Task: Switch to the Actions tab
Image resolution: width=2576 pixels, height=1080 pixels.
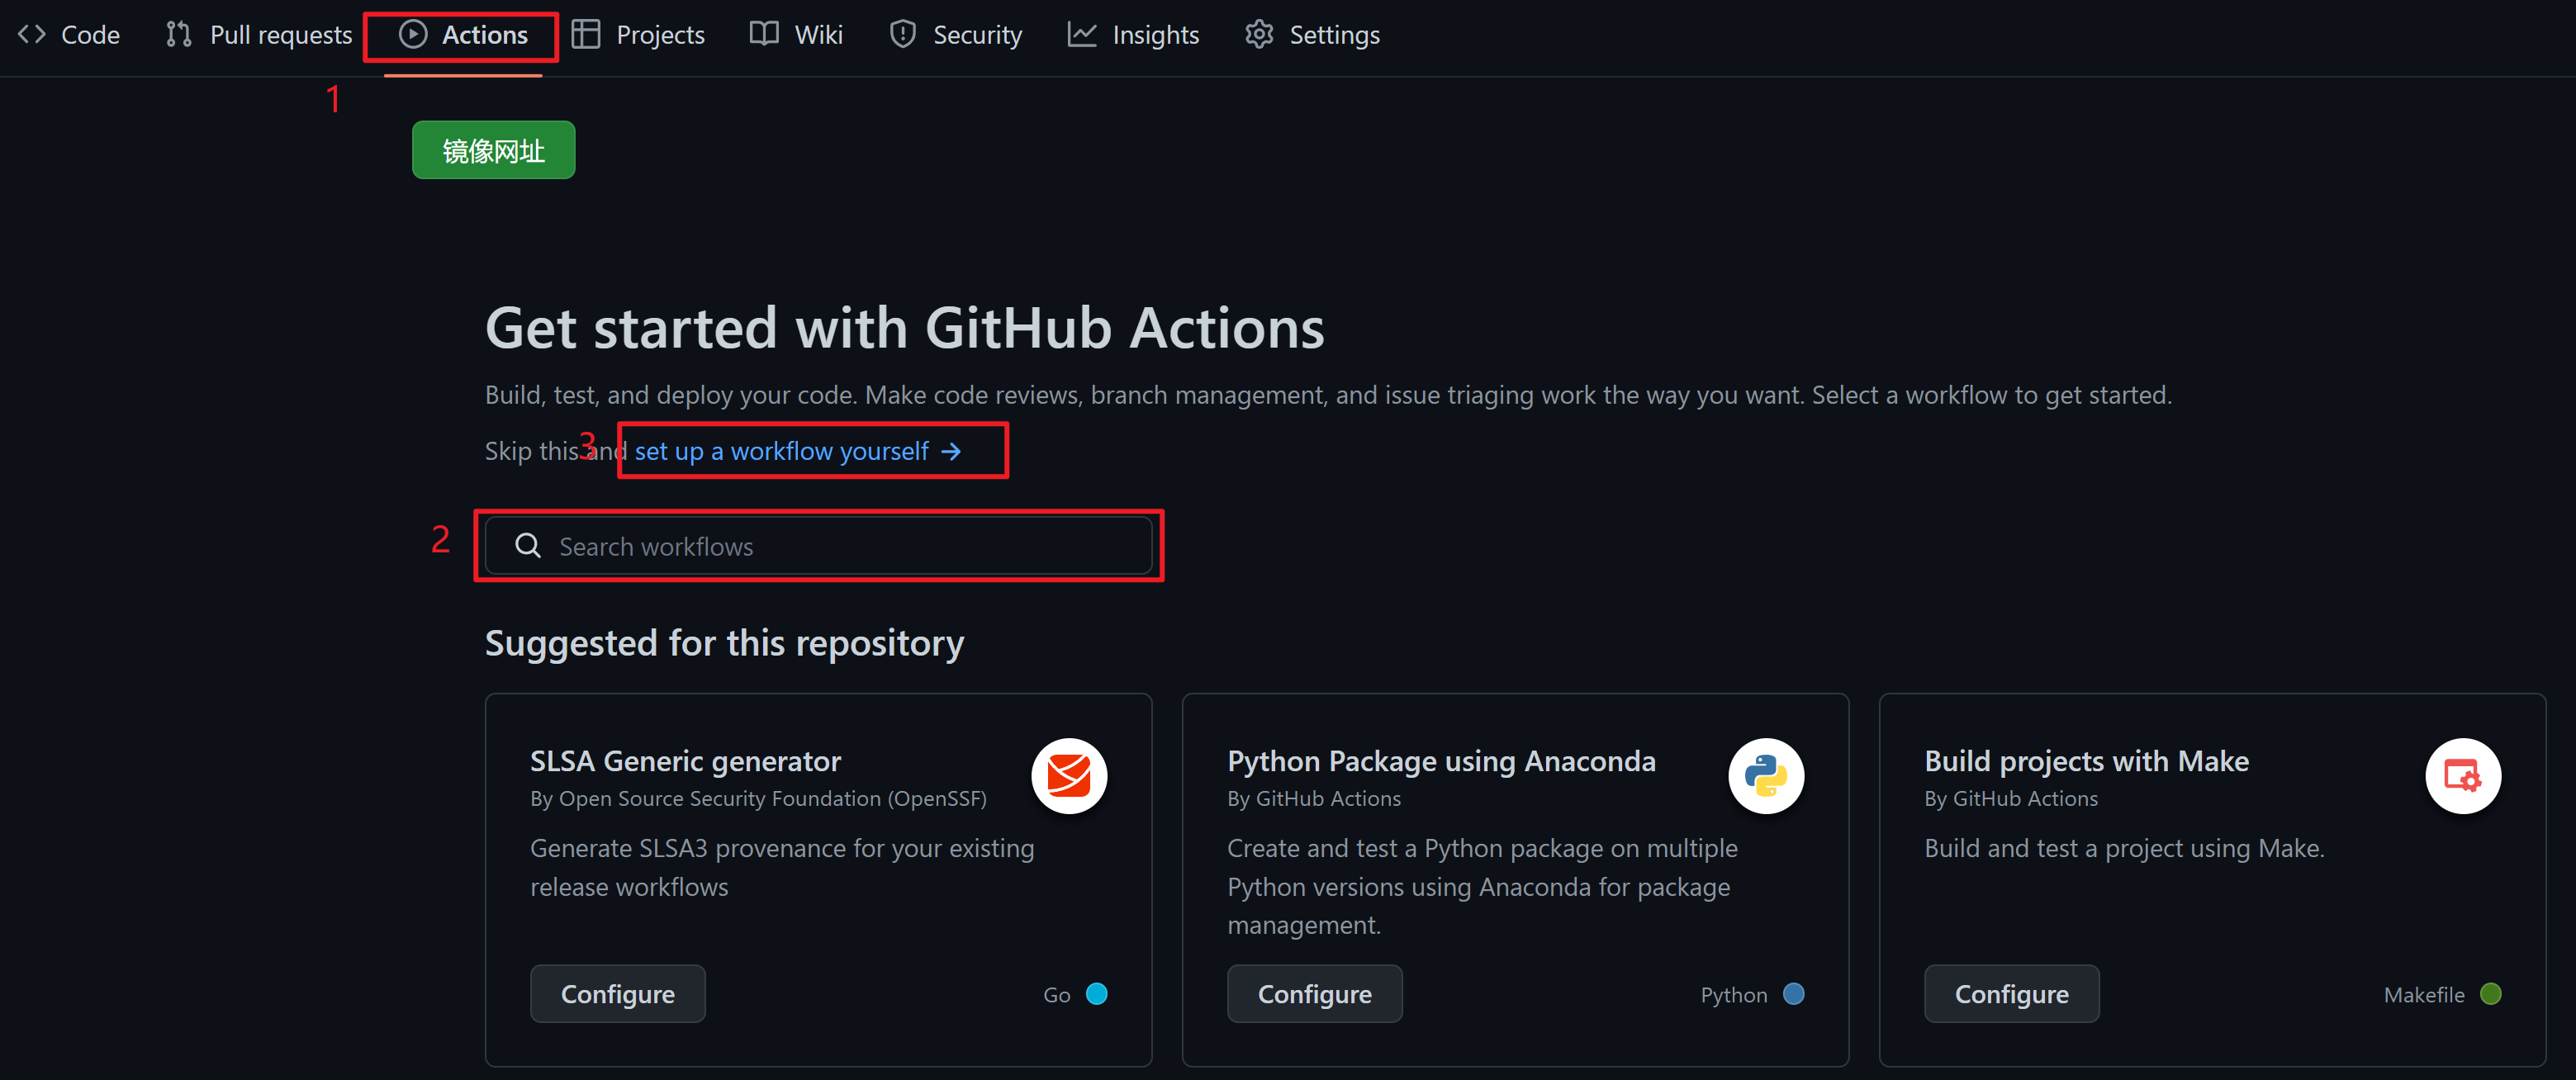Action: 463,35
